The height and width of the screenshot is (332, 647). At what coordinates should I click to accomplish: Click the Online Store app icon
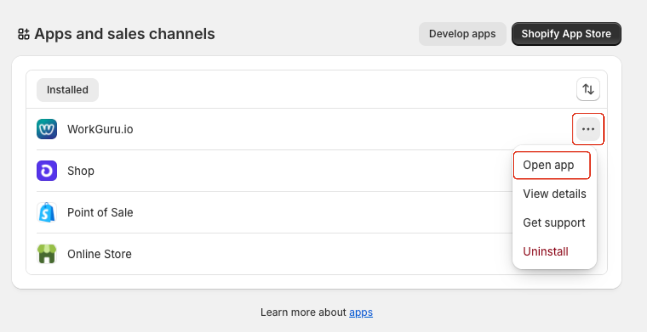click(47, 254)
